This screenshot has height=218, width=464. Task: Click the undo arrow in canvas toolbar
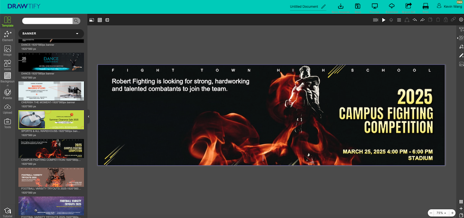(415, 20)
